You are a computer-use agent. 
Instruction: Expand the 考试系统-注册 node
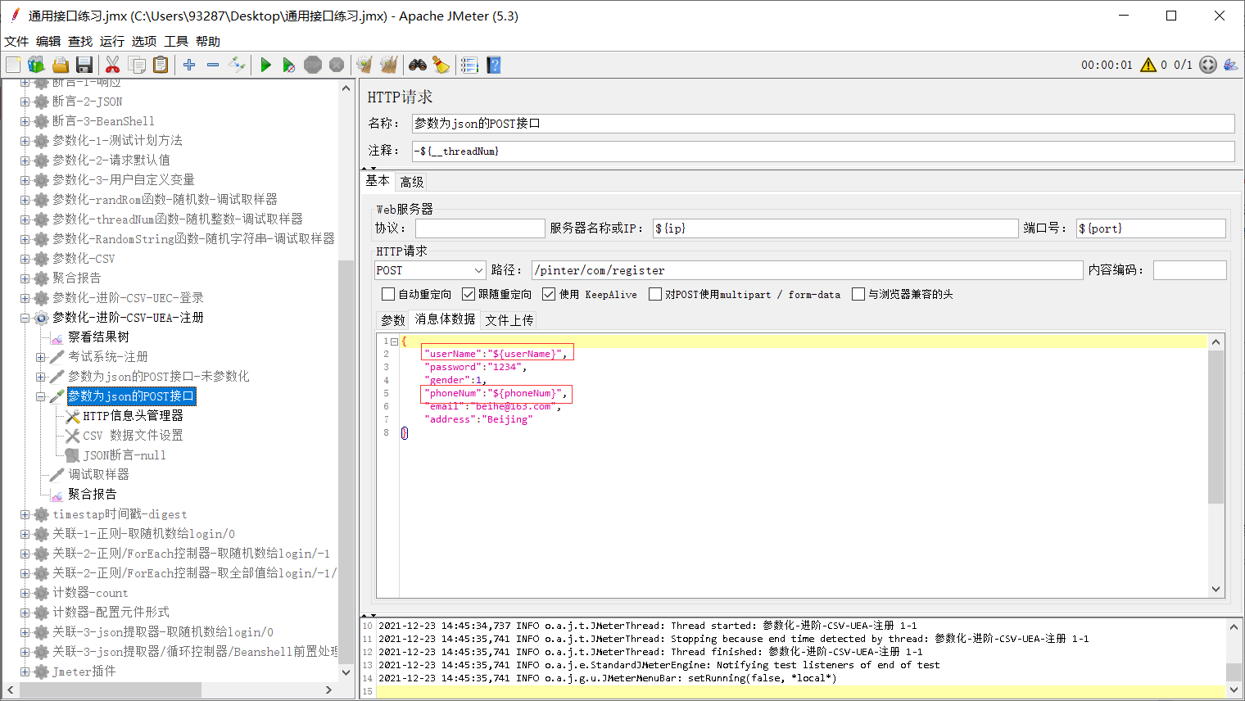point(40,357)
